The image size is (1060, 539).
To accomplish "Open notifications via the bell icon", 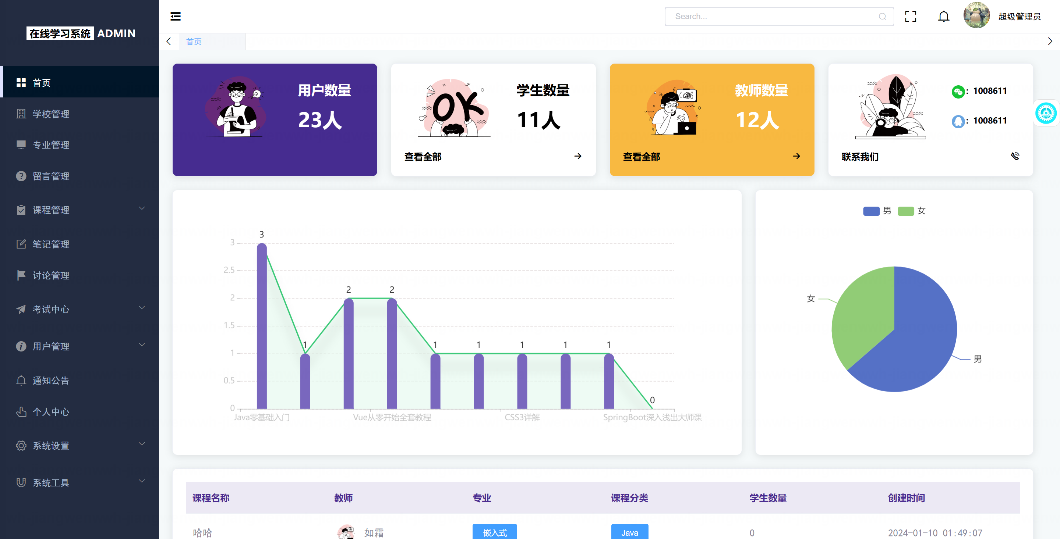I will coord(944,17).
